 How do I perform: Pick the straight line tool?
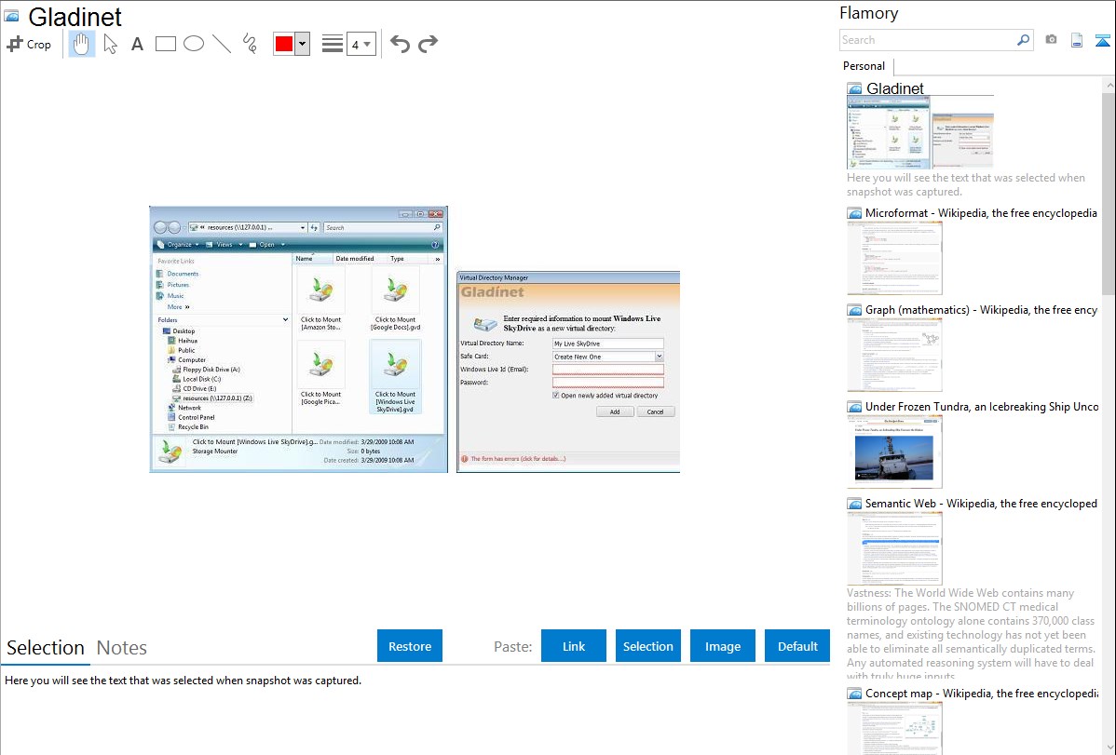coord(222,44)
